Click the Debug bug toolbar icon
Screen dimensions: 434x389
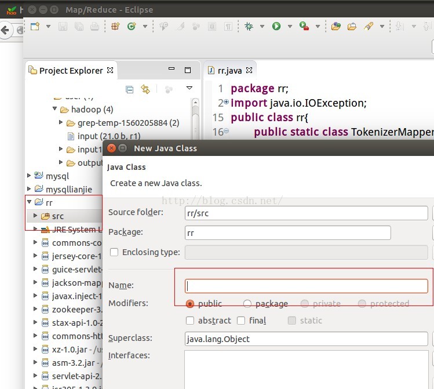click(x=249, y=26)
